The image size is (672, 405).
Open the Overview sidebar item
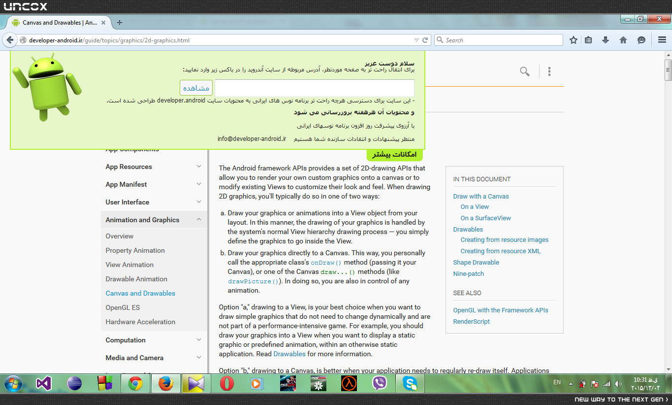pos(120,236)
